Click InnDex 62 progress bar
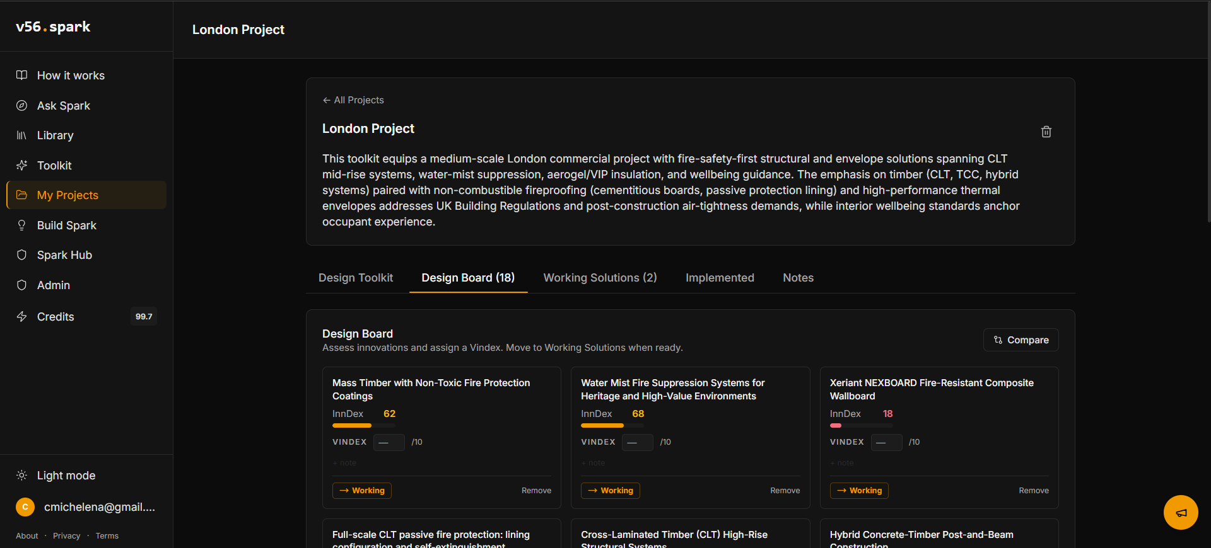The image size is (1211, 548). pyautogui.click(x=364, y=426)
